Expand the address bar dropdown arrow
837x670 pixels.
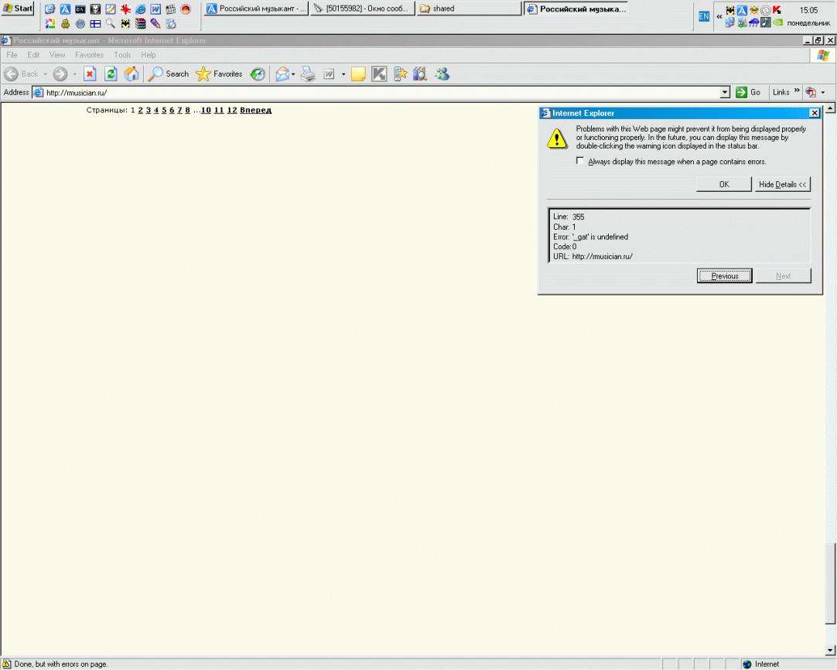725,93
